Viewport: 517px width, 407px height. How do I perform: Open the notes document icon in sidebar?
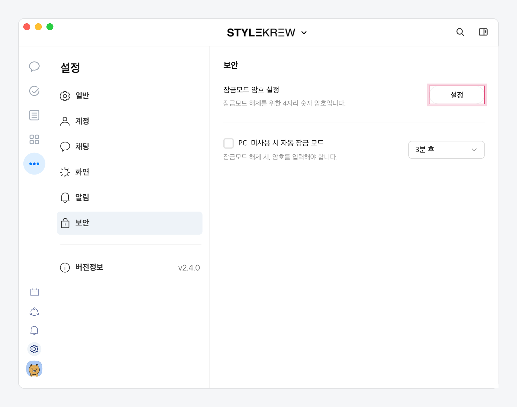click(x=34, y=115)
